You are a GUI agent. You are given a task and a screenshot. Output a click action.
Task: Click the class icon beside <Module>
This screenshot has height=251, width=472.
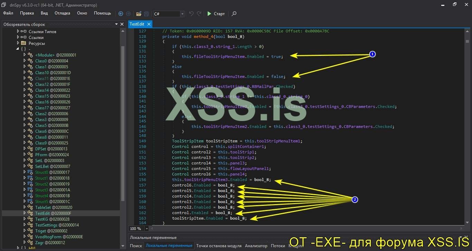[x=30, y=55]
